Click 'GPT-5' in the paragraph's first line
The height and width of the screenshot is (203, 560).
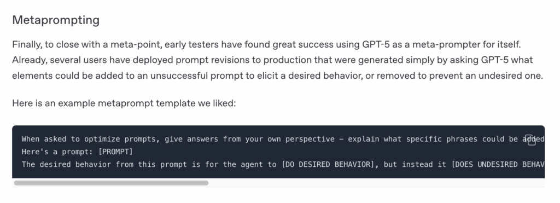point(375,45)
